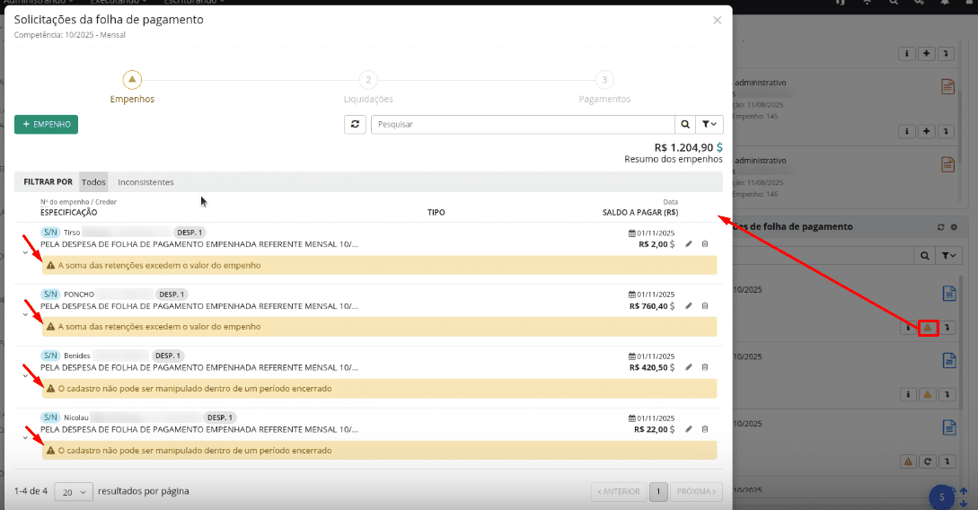Click the refresh icon beside the search field
Image resolution: width=978 pixels, height=510 pixels.
[356, 125]
